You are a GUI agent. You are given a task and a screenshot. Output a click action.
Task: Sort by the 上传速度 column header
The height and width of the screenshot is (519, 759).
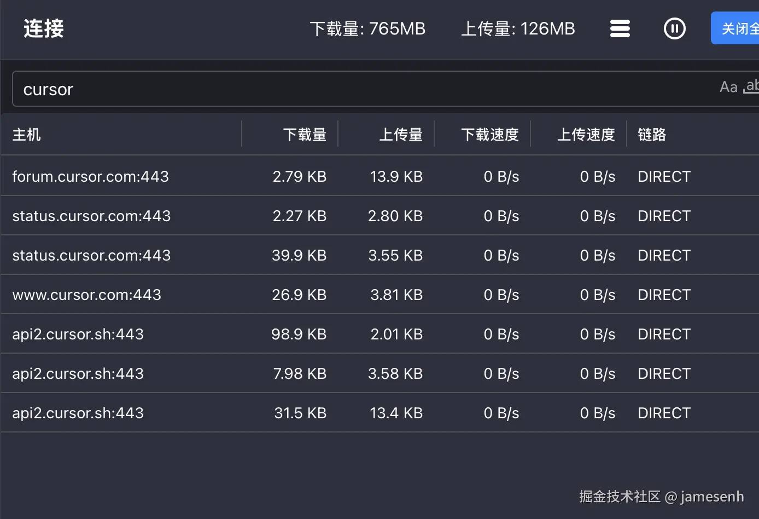[x=586, y=134]
